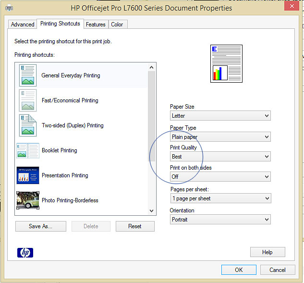Select the Photo Printing-Borderless thumbnail icon

pos(28,200)
